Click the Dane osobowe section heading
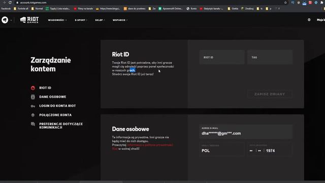This screenshot has width=325, height=183. pyautogui.click(x=131, y=129)
